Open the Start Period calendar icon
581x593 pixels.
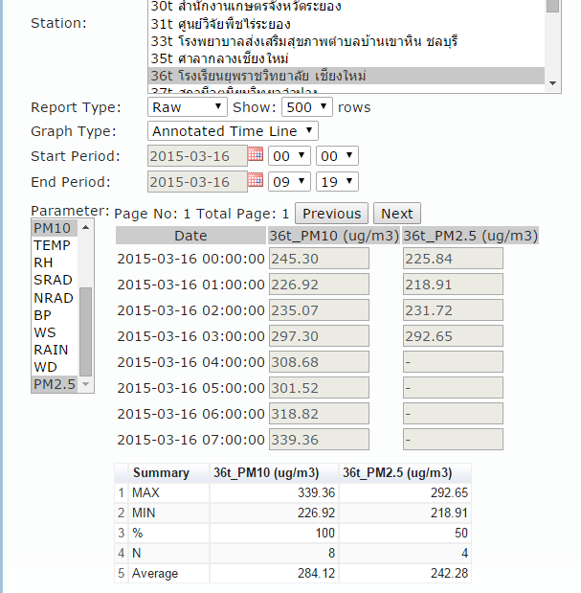(x=255, y=154)
